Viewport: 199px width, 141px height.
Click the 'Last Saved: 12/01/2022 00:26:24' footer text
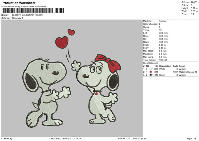coord(65,139)
